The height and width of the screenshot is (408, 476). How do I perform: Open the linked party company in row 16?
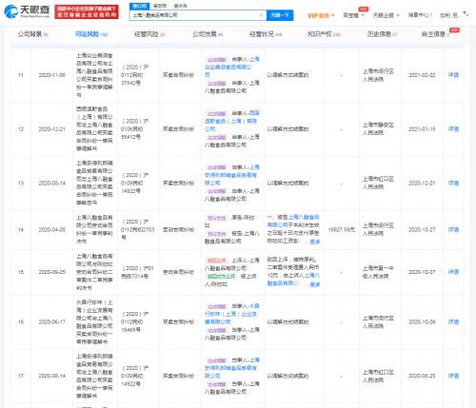[231, 314]
